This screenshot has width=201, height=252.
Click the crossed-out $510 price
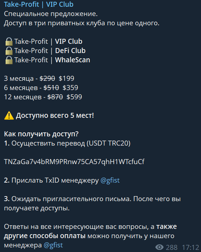(x=51, y=88)
